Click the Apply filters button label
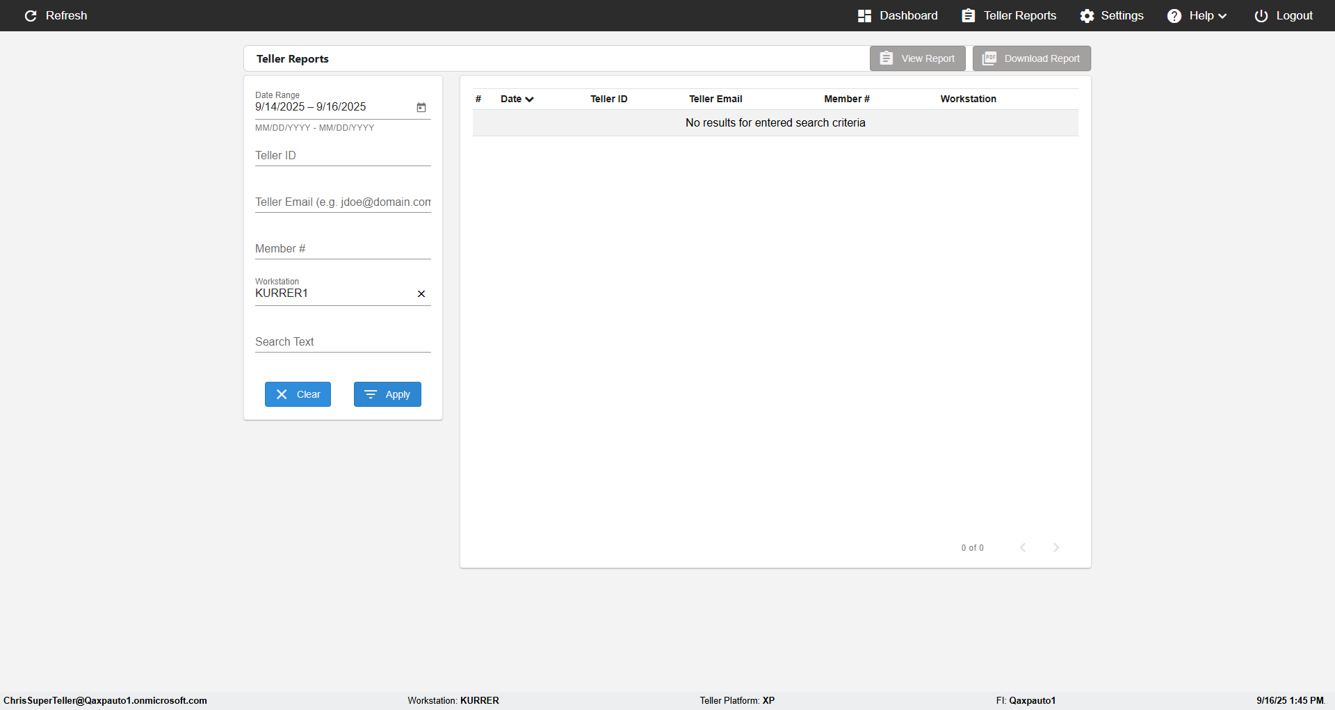This screenshot has height=710, width=1335. tap(398, 394)
